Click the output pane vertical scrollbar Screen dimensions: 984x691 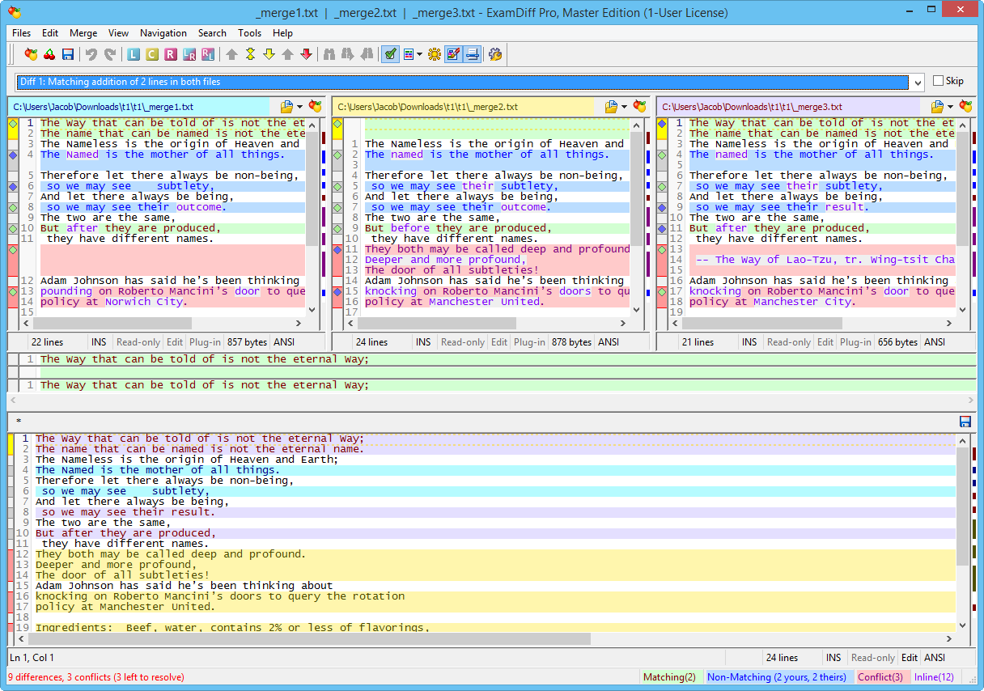tap(962, 533)
